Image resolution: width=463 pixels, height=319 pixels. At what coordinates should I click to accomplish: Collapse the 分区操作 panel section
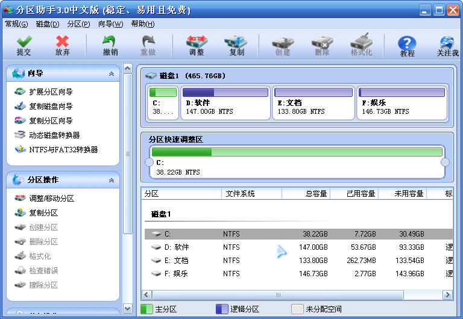point(111,180)
